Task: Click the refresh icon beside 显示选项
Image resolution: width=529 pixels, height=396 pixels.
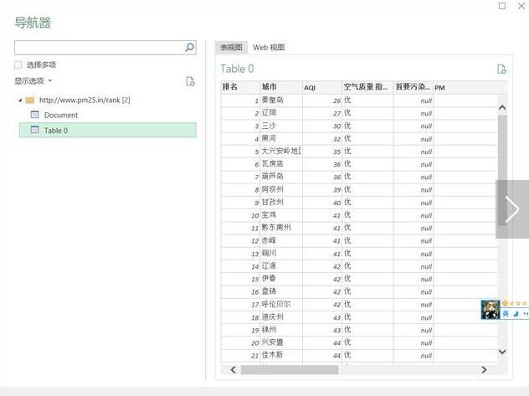Action: pyautogui.click(x=190, y=81)
